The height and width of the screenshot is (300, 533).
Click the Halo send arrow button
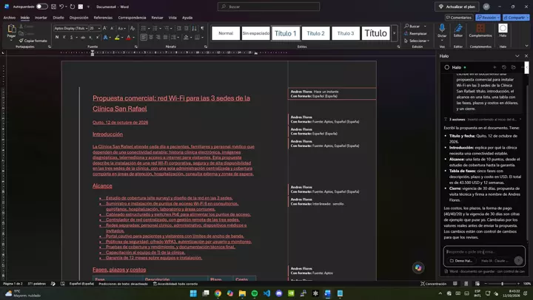tap(518, 260)
